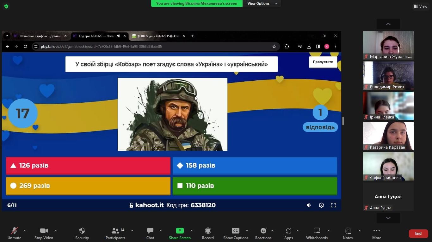The width and height of the screenshot is (432, 242).
Task: Stop Video camera button
Action: (44, 233)
